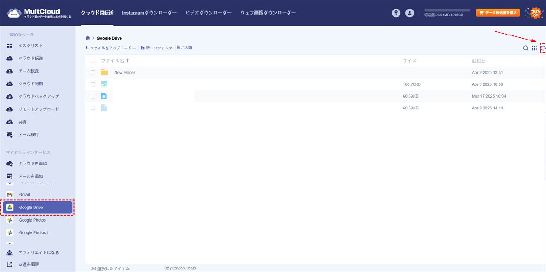
Task: Check checkbox for Mar 17 2025 file
Action: coord(93,96)
